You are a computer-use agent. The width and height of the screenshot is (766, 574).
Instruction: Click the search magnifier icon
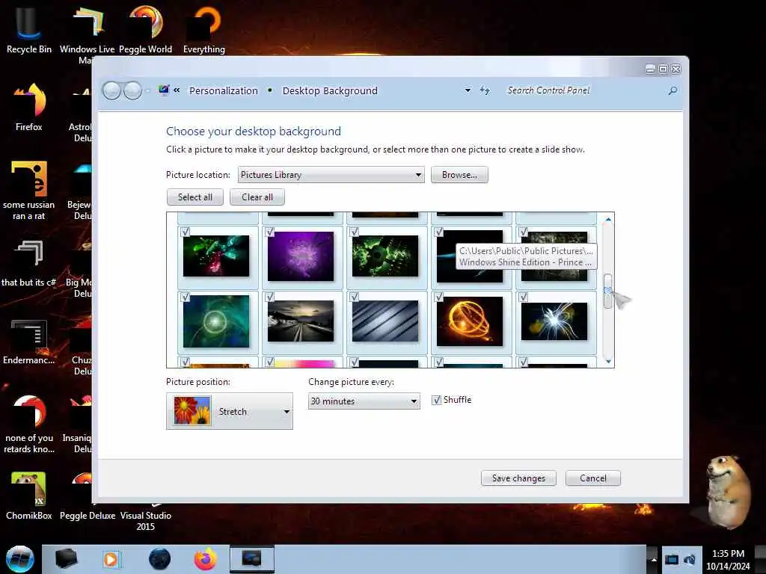pyautogui.click(x=672, y=90)
